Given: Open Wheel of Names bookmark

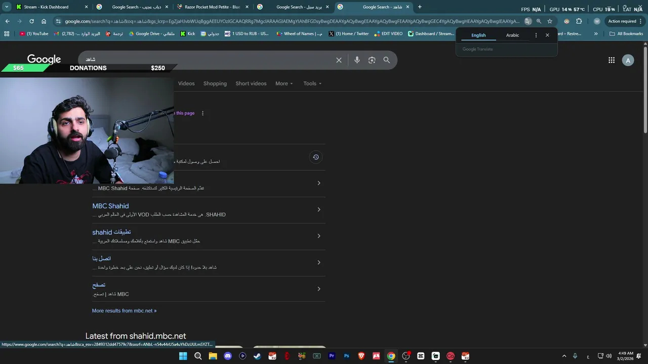Looking at the screenshot, I should 299,34.
